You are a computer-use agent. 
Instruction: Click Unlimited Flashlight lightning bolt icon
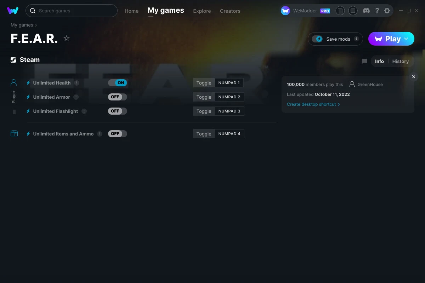28,111
